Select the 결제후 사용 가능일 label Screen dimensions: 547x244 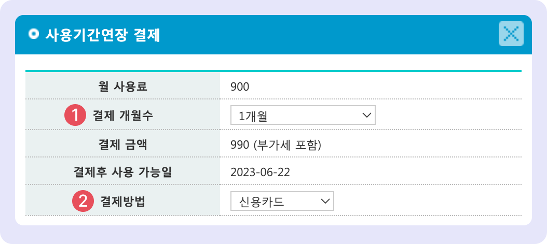[122, 173]
